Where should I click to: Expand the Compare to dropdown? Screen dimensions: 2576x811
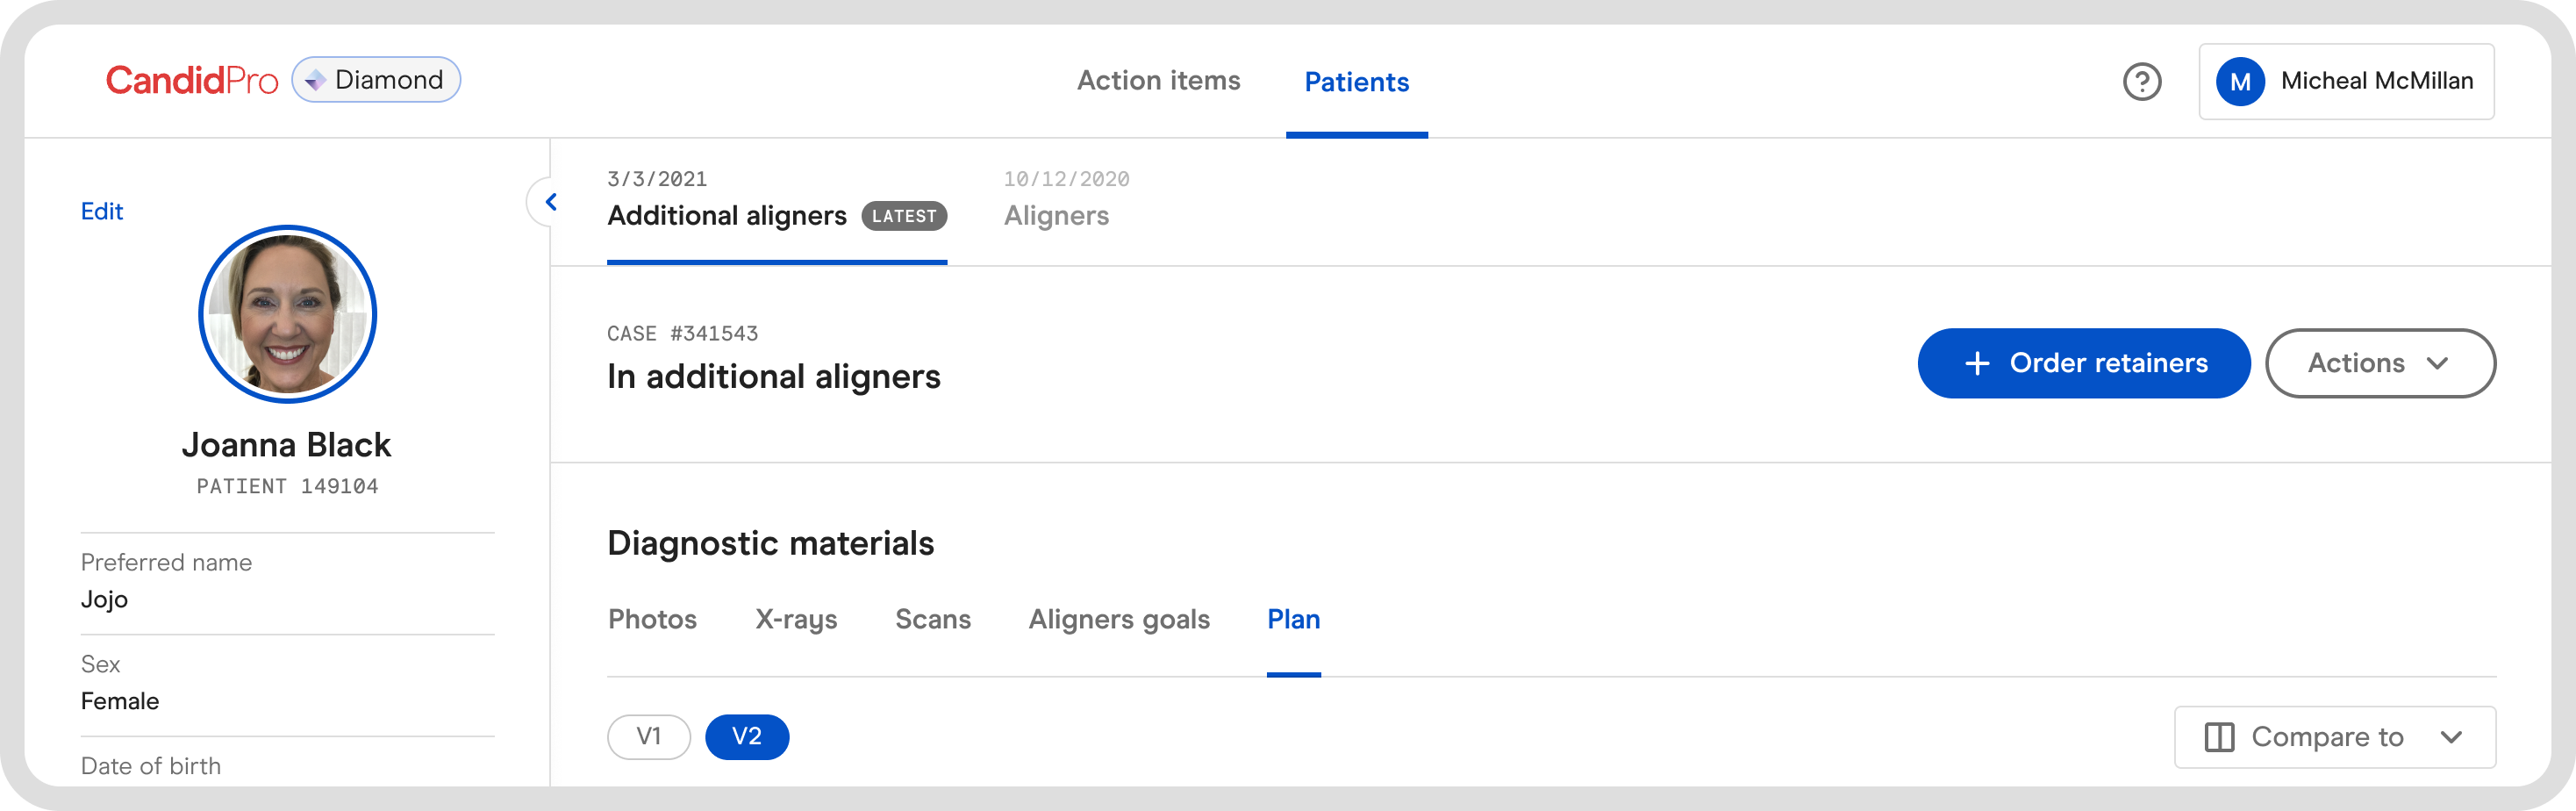coord(2449,737)
